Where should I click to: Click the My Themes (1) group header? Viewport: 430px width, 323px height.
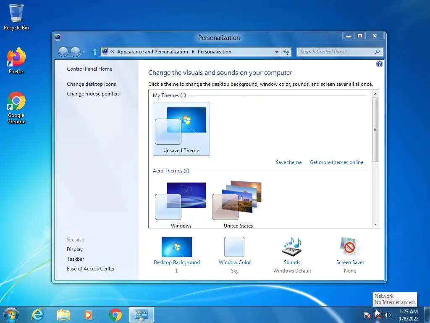coord(169,95)
